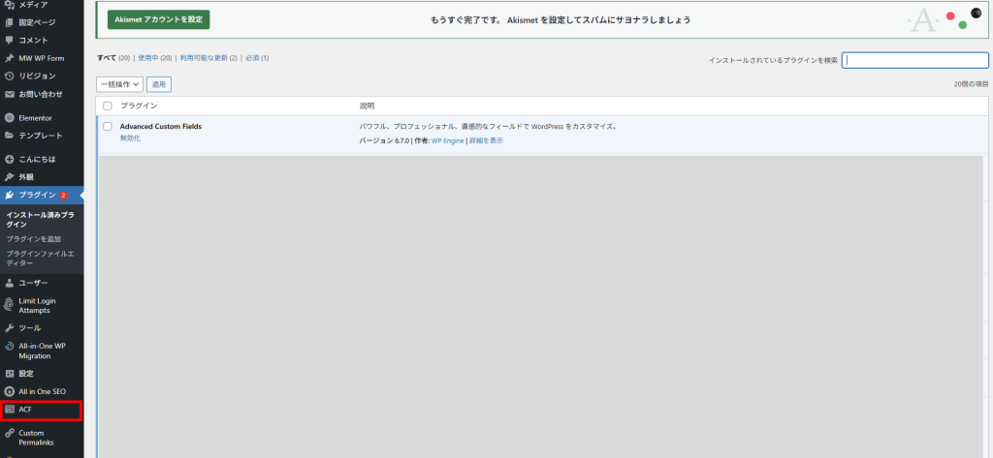Tick the select-all plugins header checkbox

coord(108,105)
